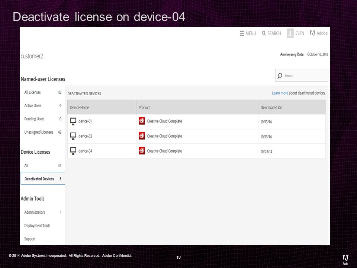Click the count 42 beside Unassigned Licenses
Viewport: 357px width, 268px height.
coord(59,132)
